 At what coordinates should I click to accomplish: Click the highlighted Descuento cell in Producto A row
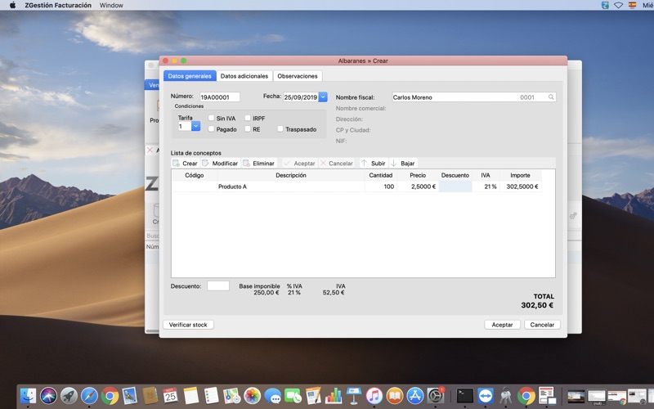click(x=455, y=187)
